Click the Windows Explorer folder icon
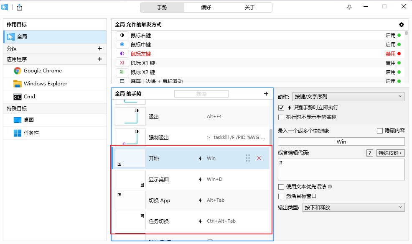412x244 pixels. (18, 84)
